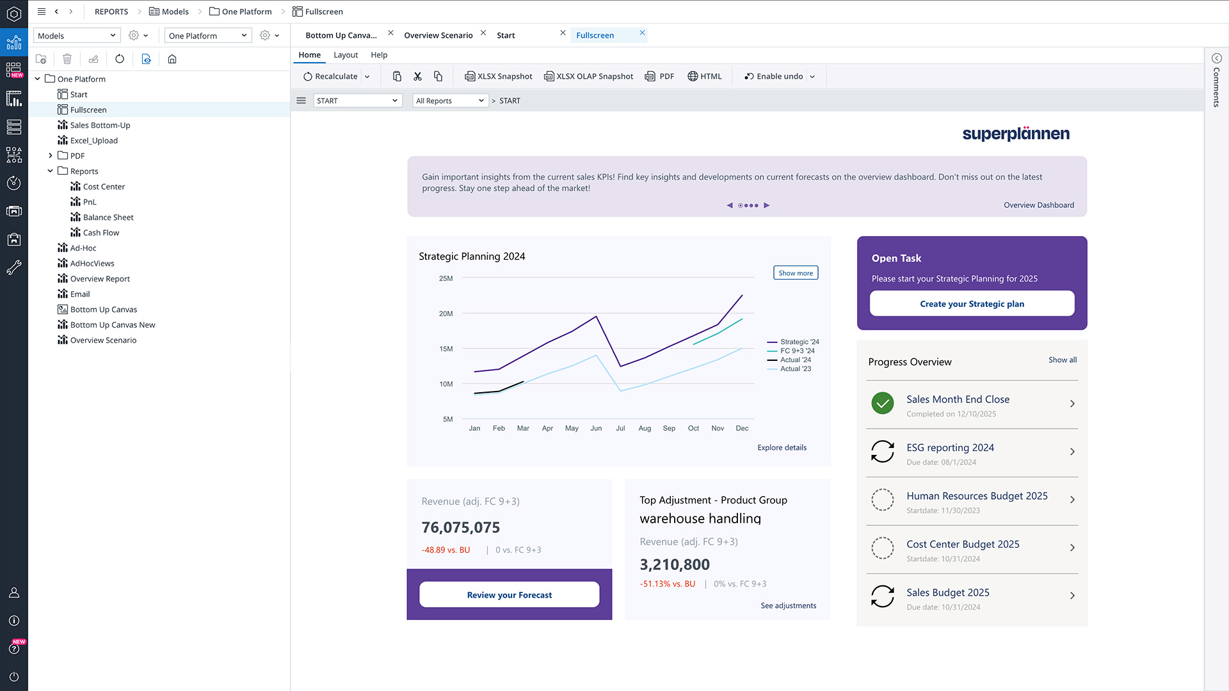This screenshot has width=1229, height=691.
Task: Select the wrench tool icon in the sidebar
Action: pos(14,267)
